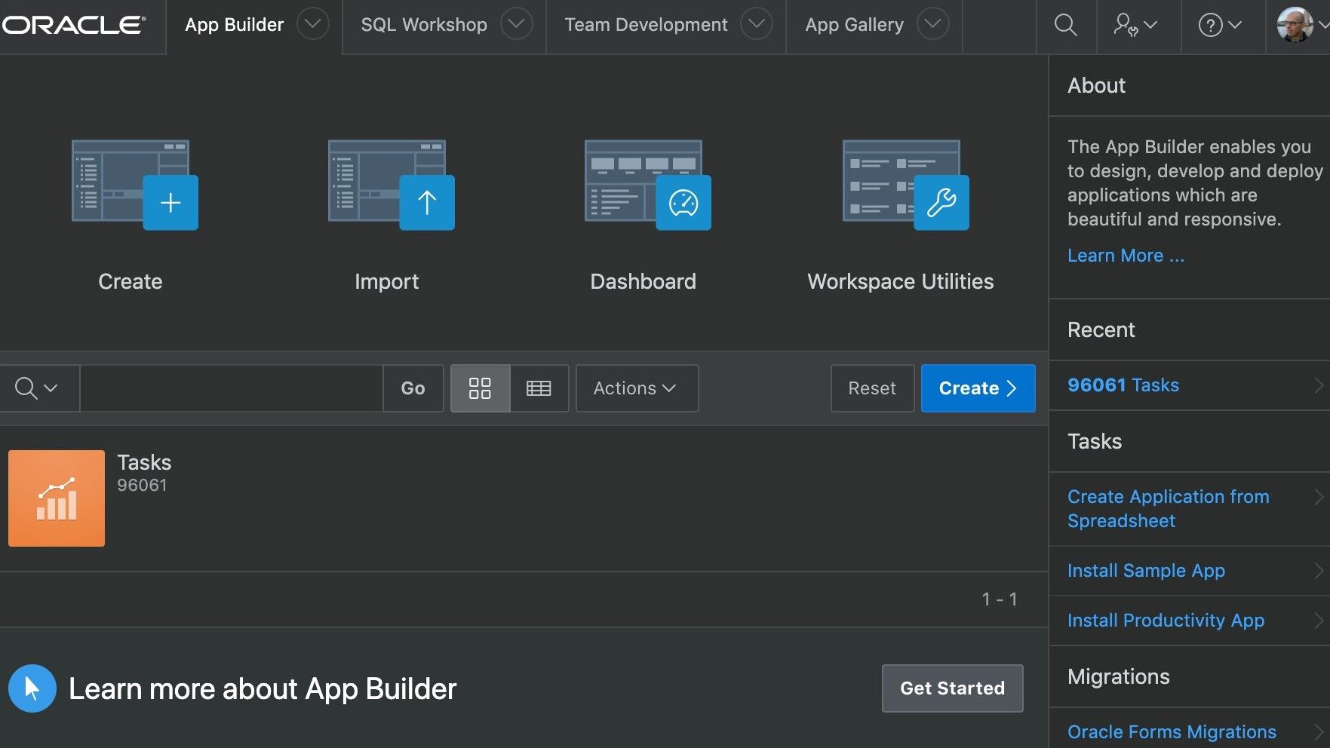
Task: Open the Team Development tab
Action: pyautogui.click(x=646, y=25)
